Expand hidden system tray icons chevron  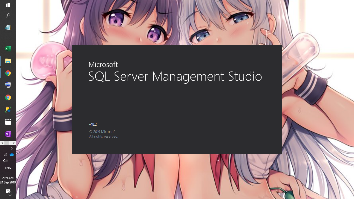12,148
